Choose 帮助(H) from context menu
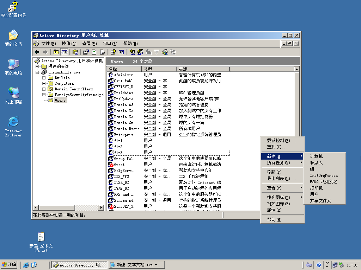Screen dimensions: 361x270 [282, 220]
